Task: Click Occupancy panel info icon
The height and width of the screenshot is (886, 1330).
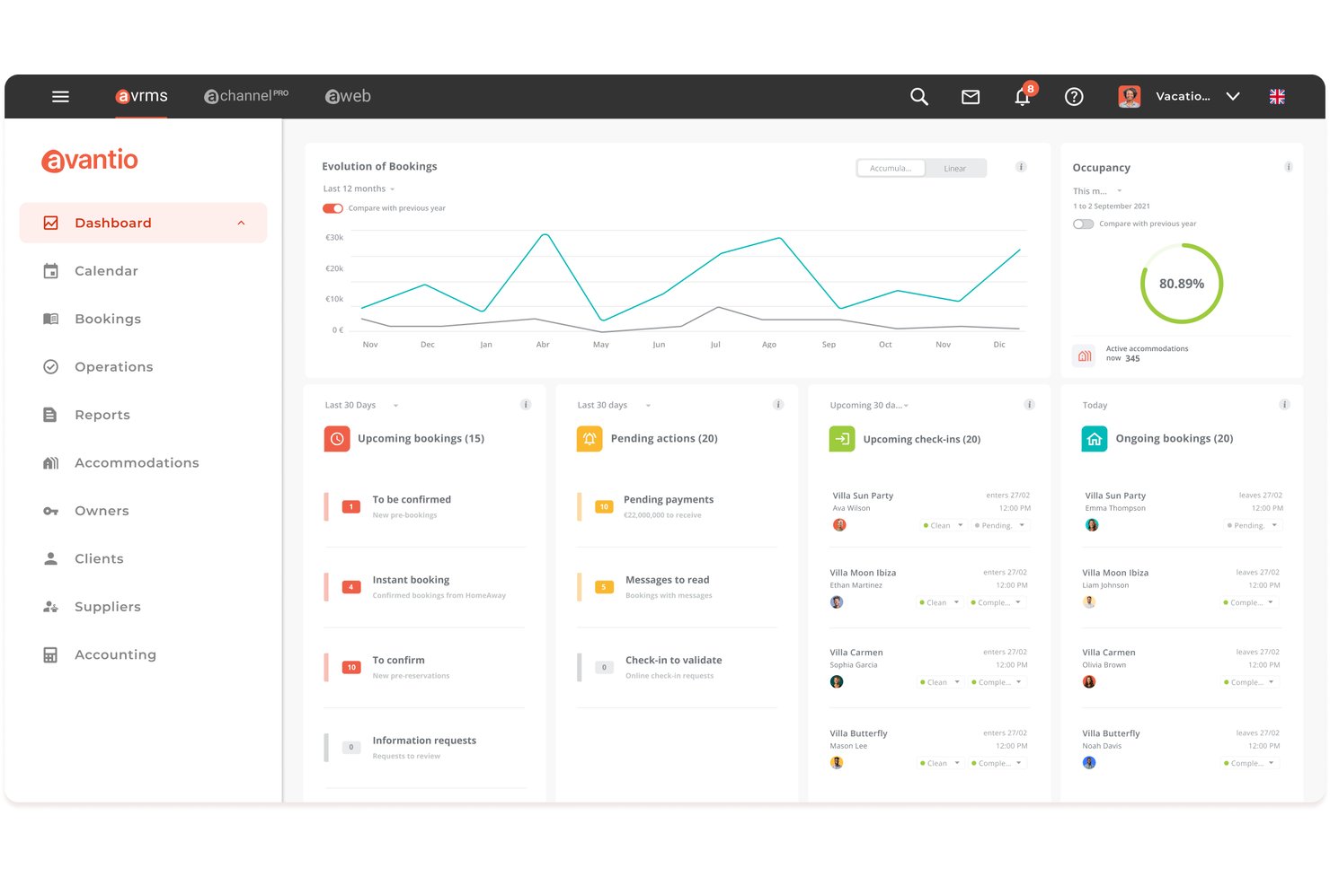Action: [x=1289, y=167]
